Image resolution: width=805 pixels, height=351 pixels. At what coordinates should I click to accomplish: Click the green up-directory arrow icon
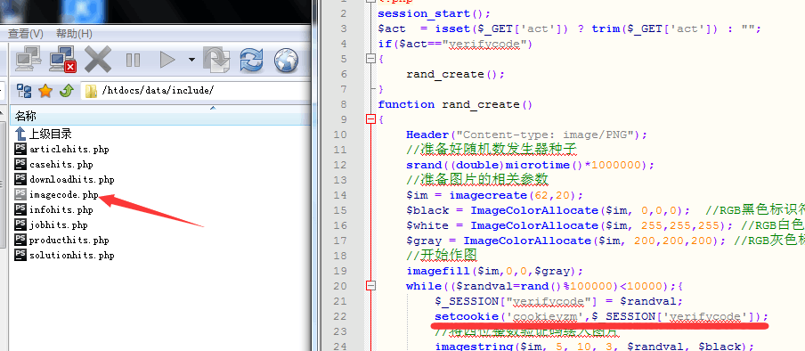coord(67,91)
